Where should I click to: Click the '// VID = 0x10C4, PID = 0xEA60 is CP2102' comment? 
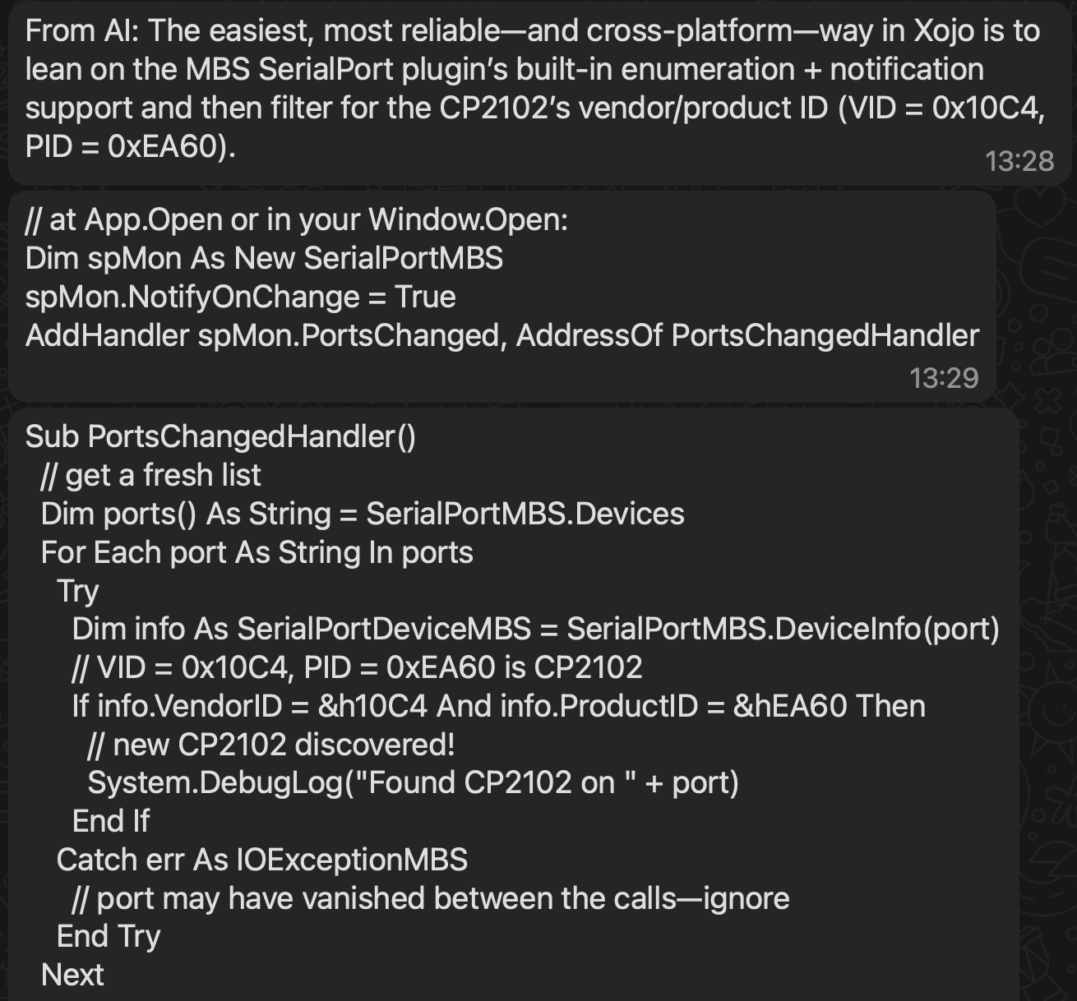point(357,667)
